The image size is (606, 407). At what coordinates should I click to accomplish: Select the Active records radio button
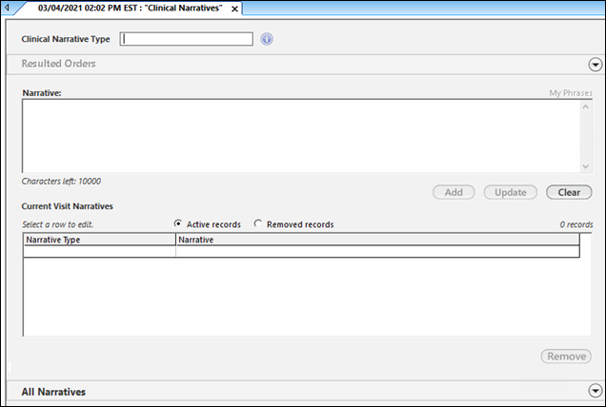[x=178, y=223]
